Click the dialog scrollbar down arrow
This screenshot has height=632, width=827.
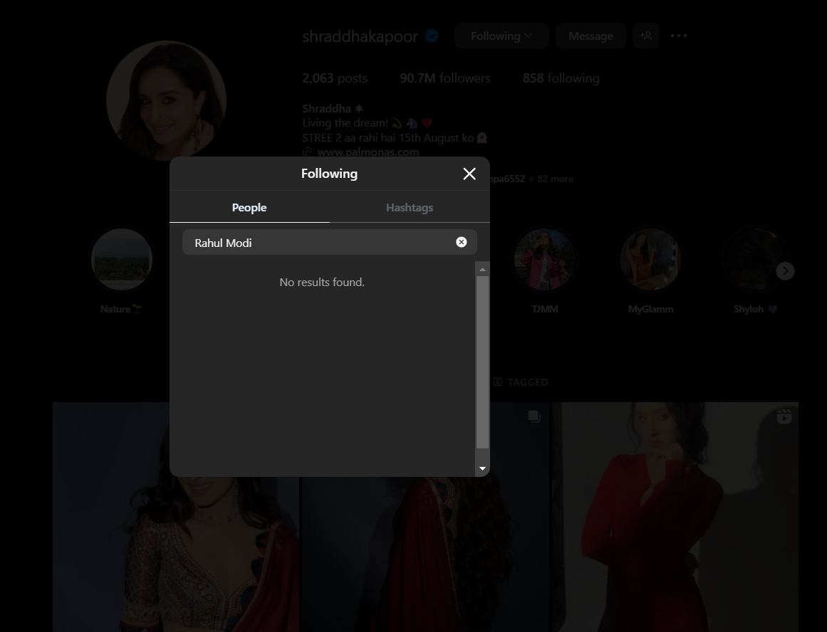[482, 468]
